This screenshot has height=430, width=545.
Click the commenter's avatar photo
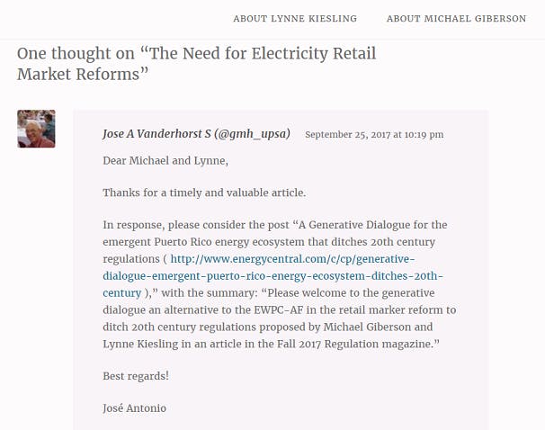click(36, 129)
